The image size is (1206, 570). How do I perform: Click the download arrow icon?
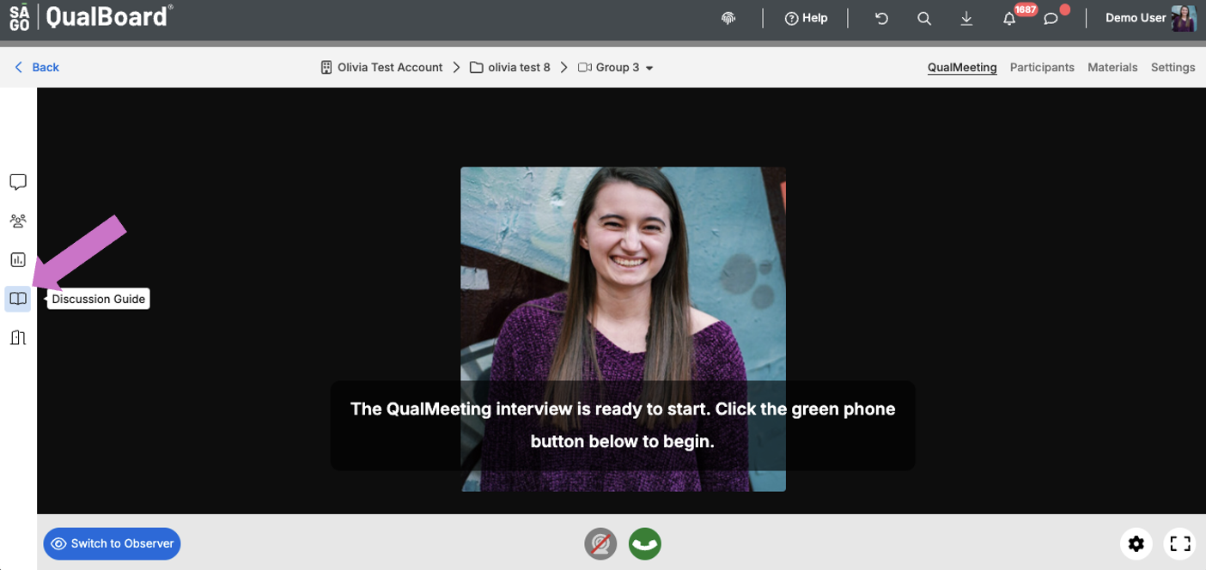click(x=966, y=18)
